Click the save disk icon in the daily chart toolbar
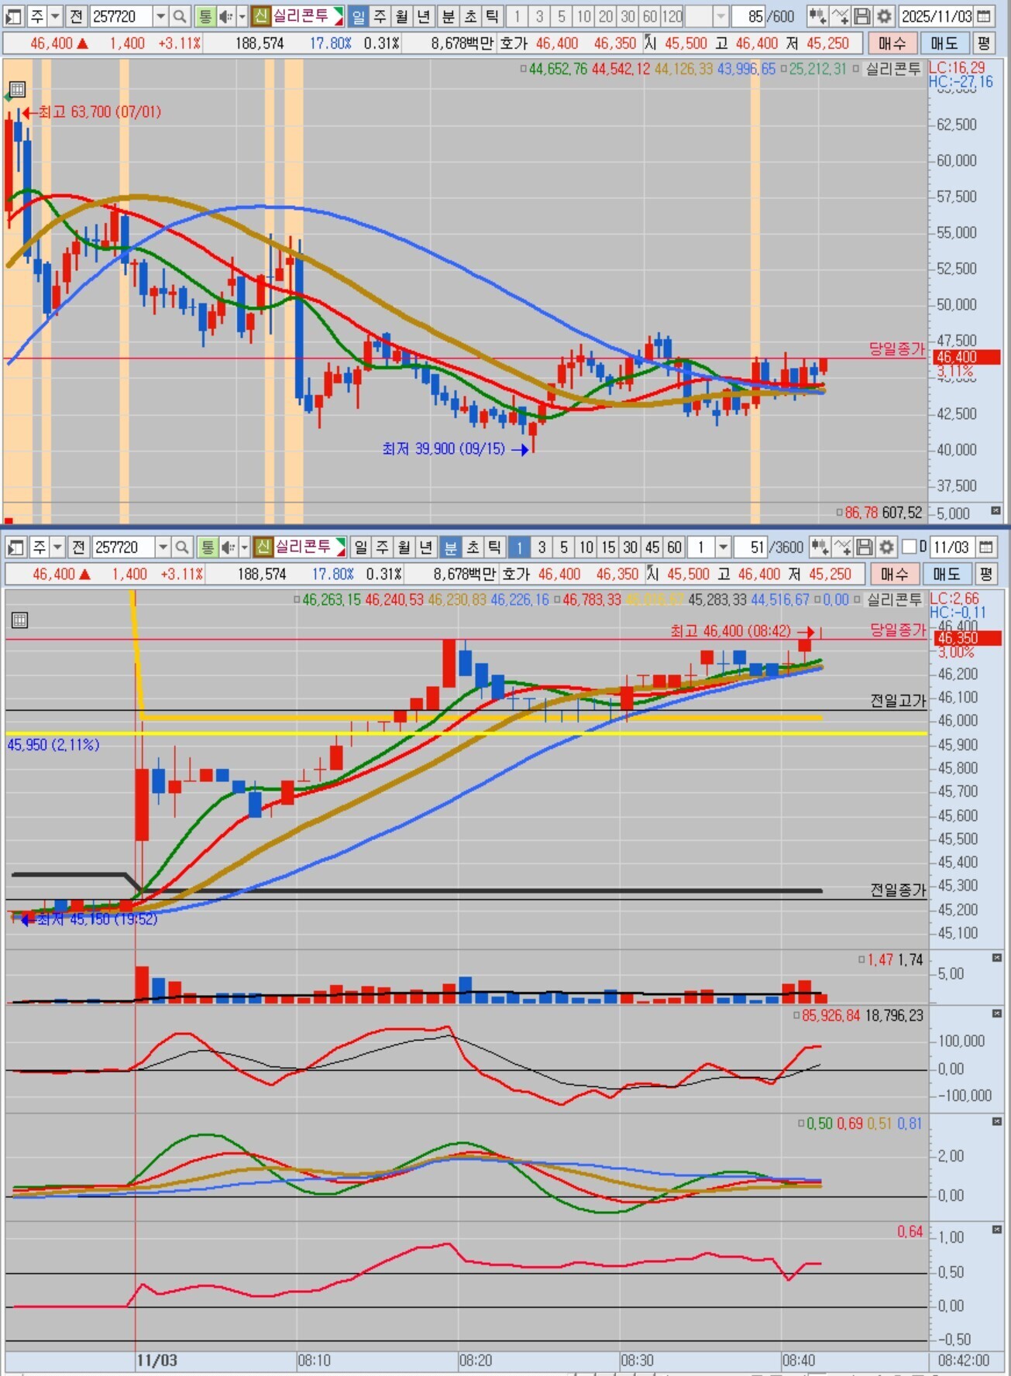This screenshot has height=1376, width=1011. 862,16
